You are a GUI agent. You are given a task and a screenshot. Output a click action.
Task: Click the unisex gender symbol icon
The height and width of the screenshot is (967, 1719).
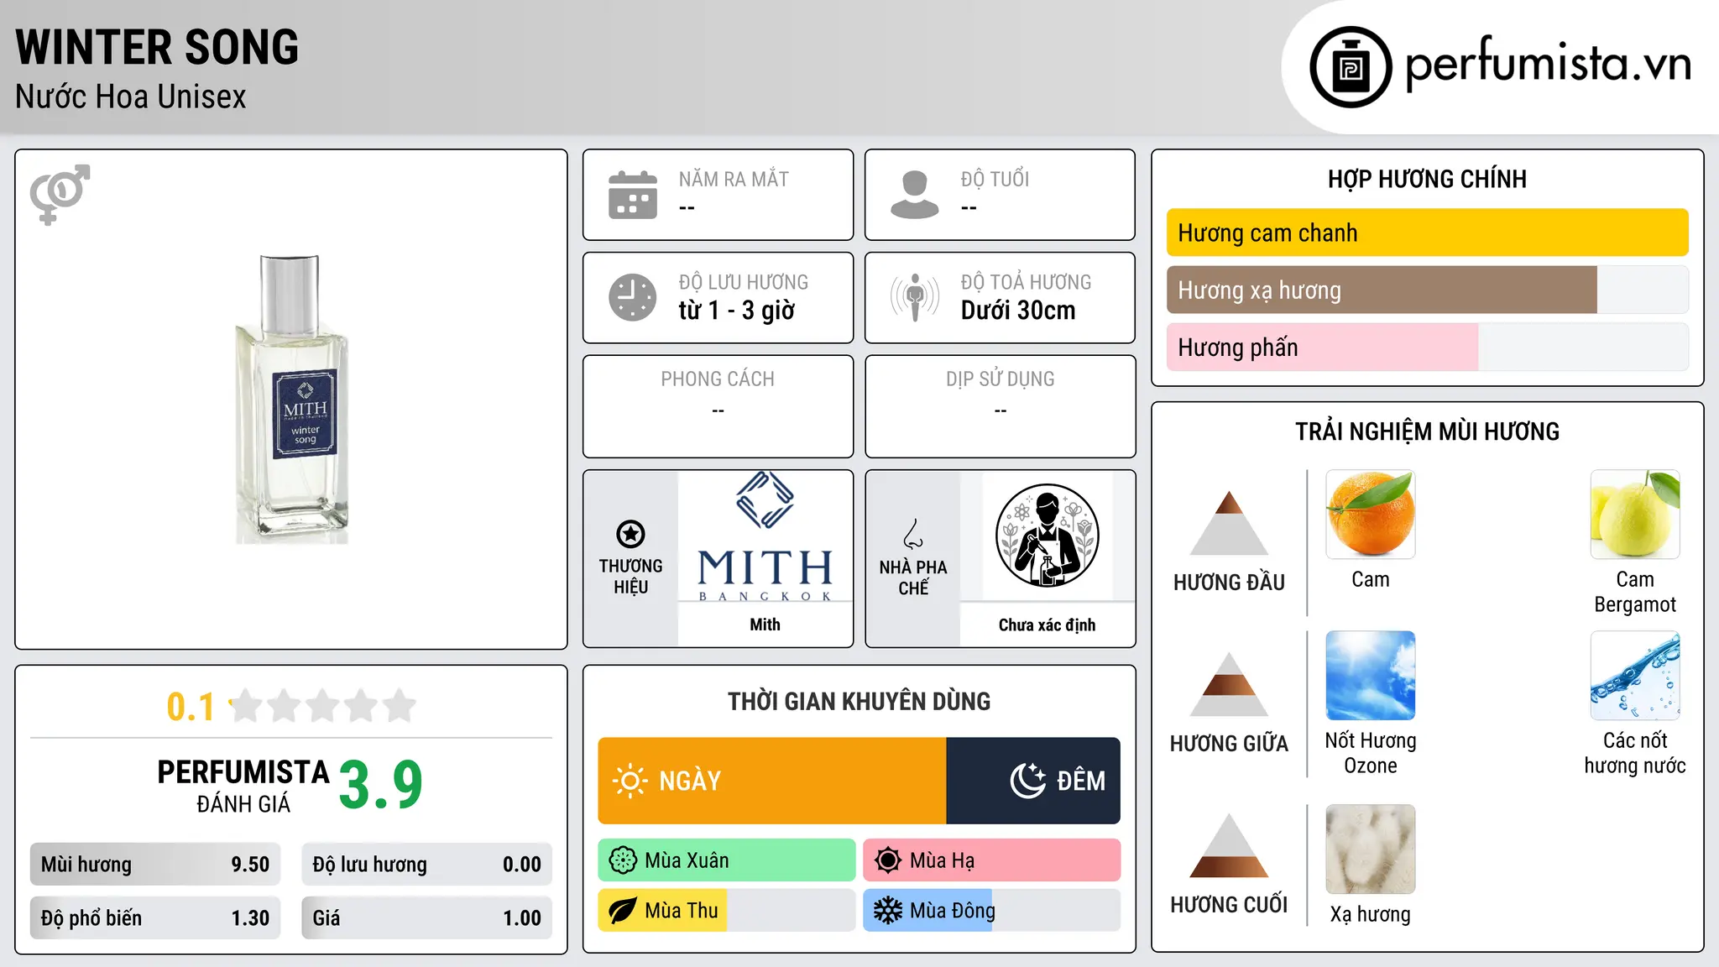[x=60, y=195]
